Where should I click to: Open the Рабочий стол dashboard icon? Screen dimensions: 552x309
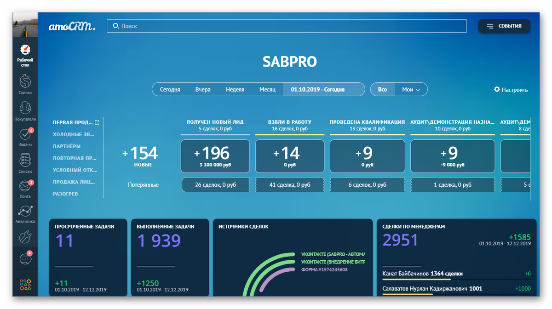tap(25, 55)
